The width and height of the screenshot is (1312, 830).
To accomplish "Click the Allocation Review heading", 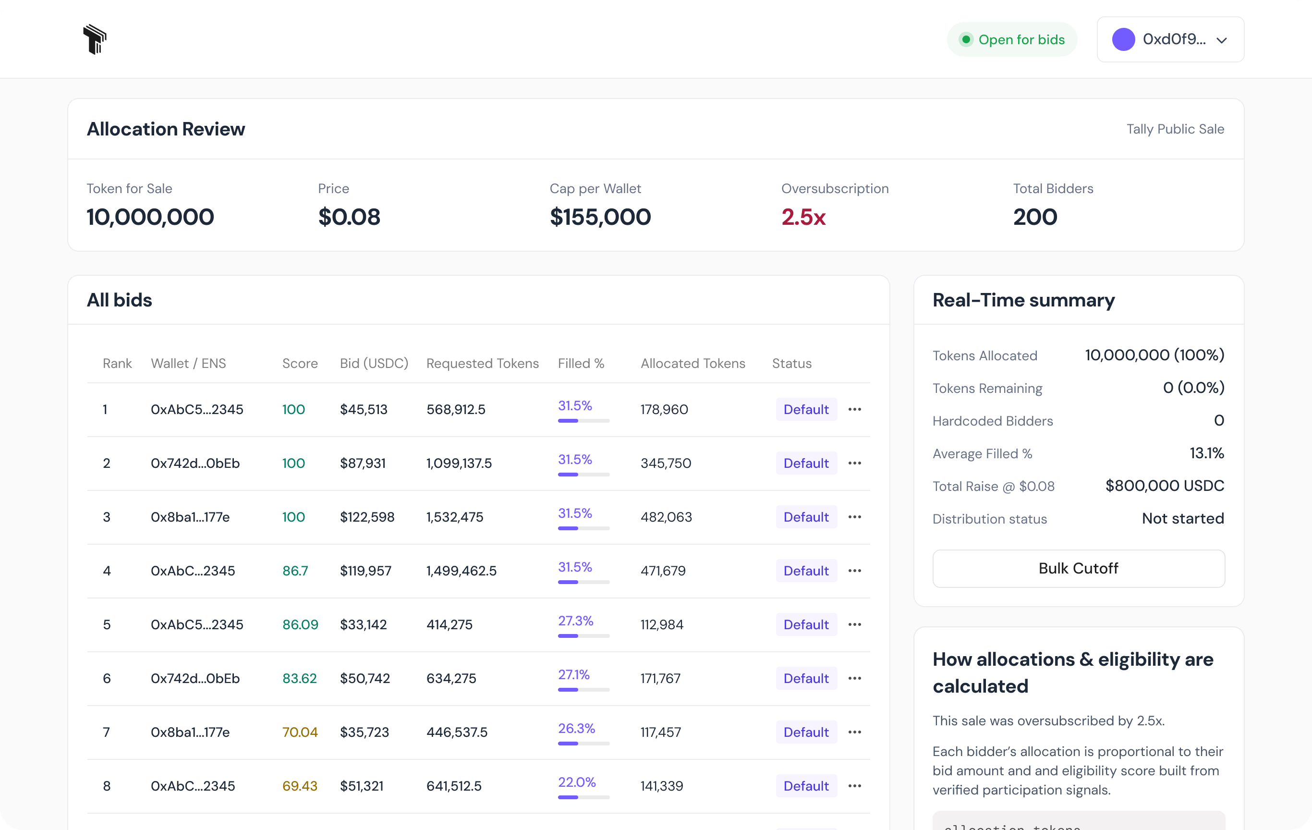I will tap(166, 129).
